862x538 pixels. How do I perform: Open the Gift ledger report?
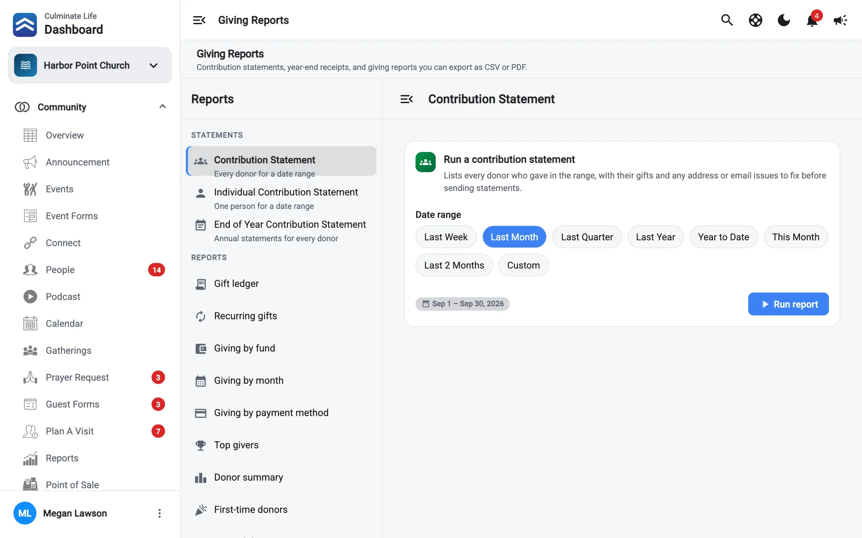pos(281,284)
